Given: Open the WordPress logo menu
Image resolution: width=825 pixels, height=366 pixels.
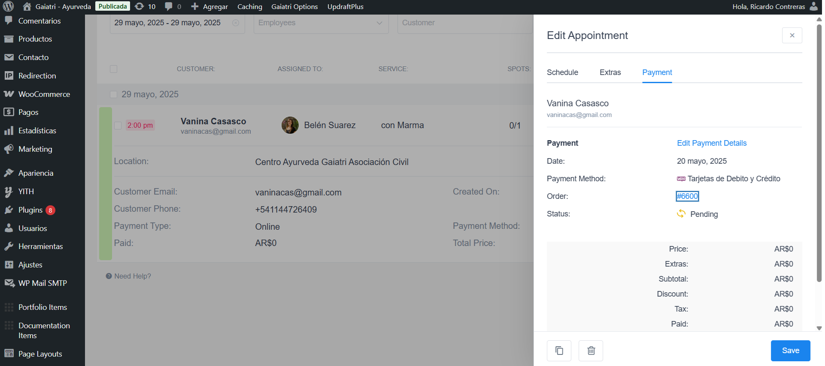Looking at the screenshot, I should 9,6.
